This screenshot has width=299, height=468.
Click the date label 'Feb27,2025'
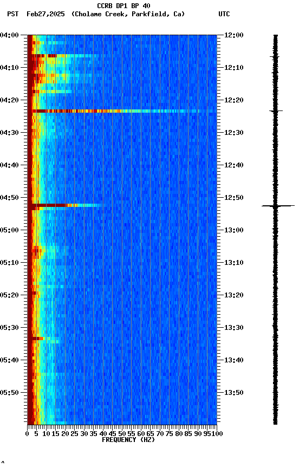coord(45,14)
